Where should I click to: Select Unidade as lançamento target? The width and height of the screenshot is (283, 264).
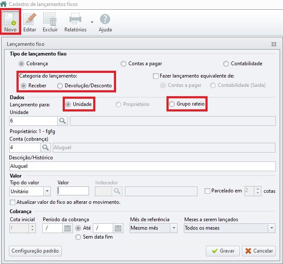[68, 104]
